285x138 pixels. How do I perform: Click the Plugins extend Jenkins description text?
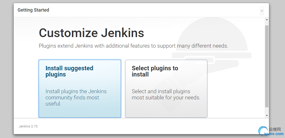(x=133, y=46)
